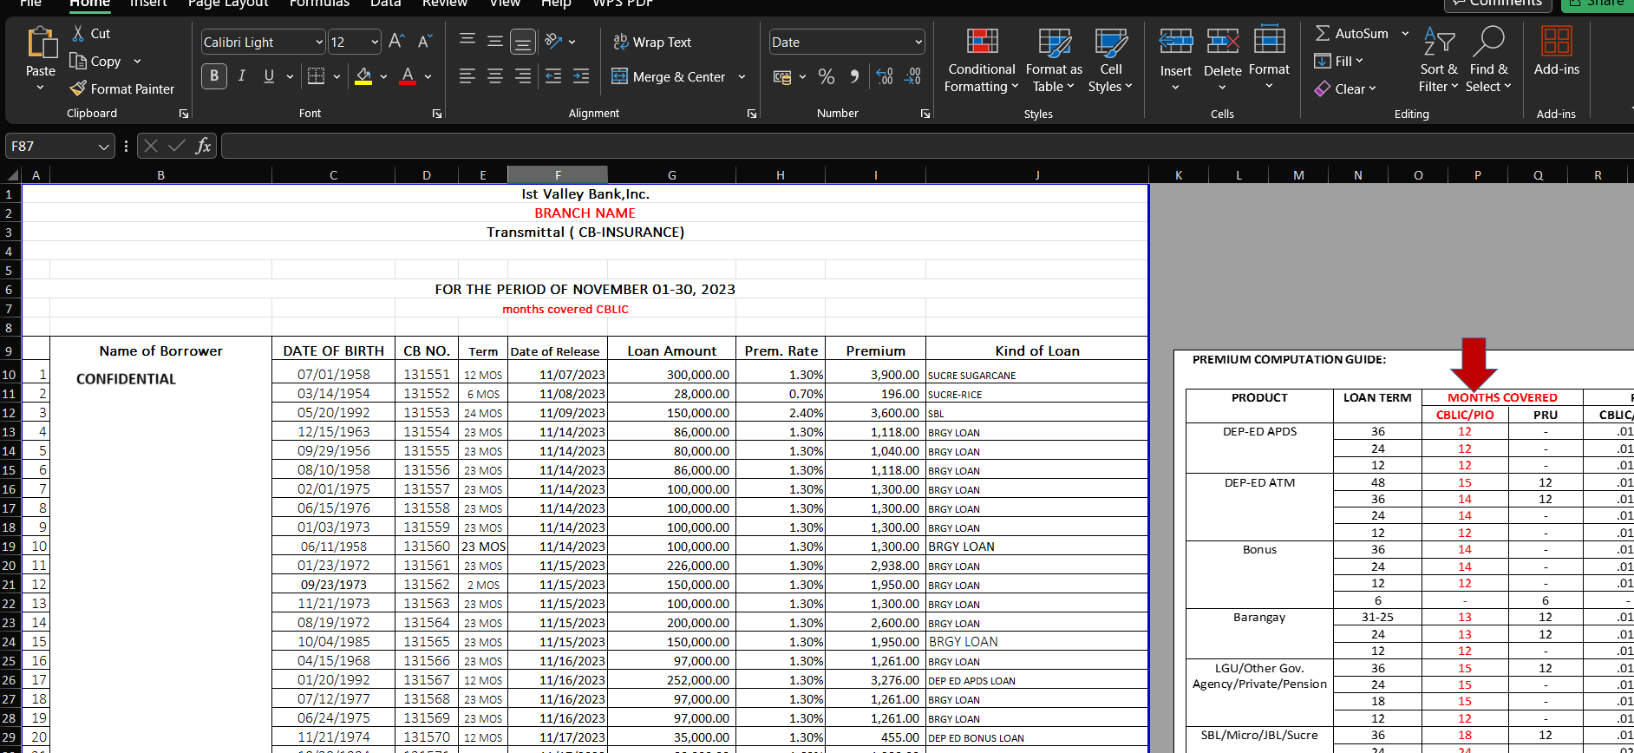Click the Increase Decimal icon
Screen dimensions: 1634x753
point(884,77)
